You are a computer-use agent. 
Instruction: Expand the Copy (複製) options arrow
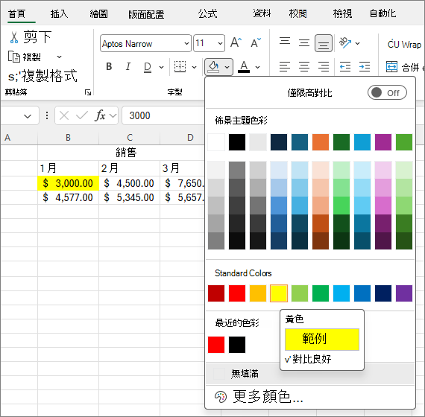coord(59,57)
